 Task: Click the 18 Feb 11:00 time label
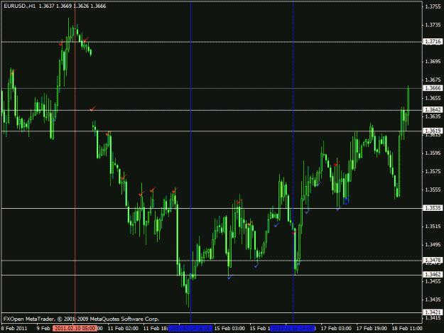[x=407, y=328]
